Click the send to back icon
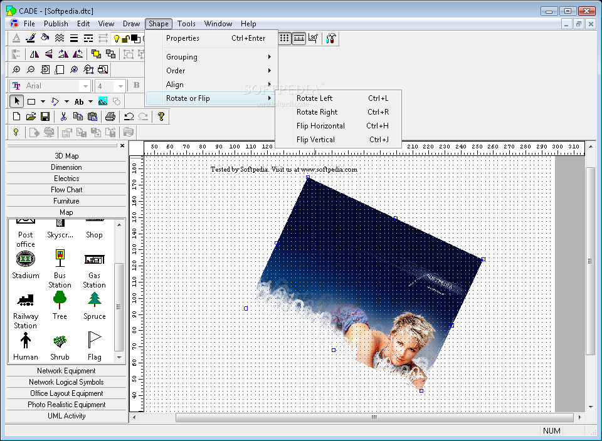The height and width of the screenshot is (441, 602). point(110,54)
